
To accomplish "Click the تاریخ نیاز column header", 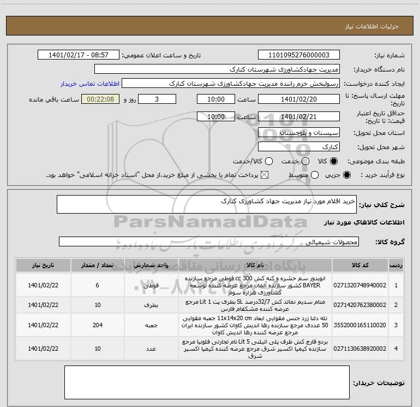I will 43,266.
